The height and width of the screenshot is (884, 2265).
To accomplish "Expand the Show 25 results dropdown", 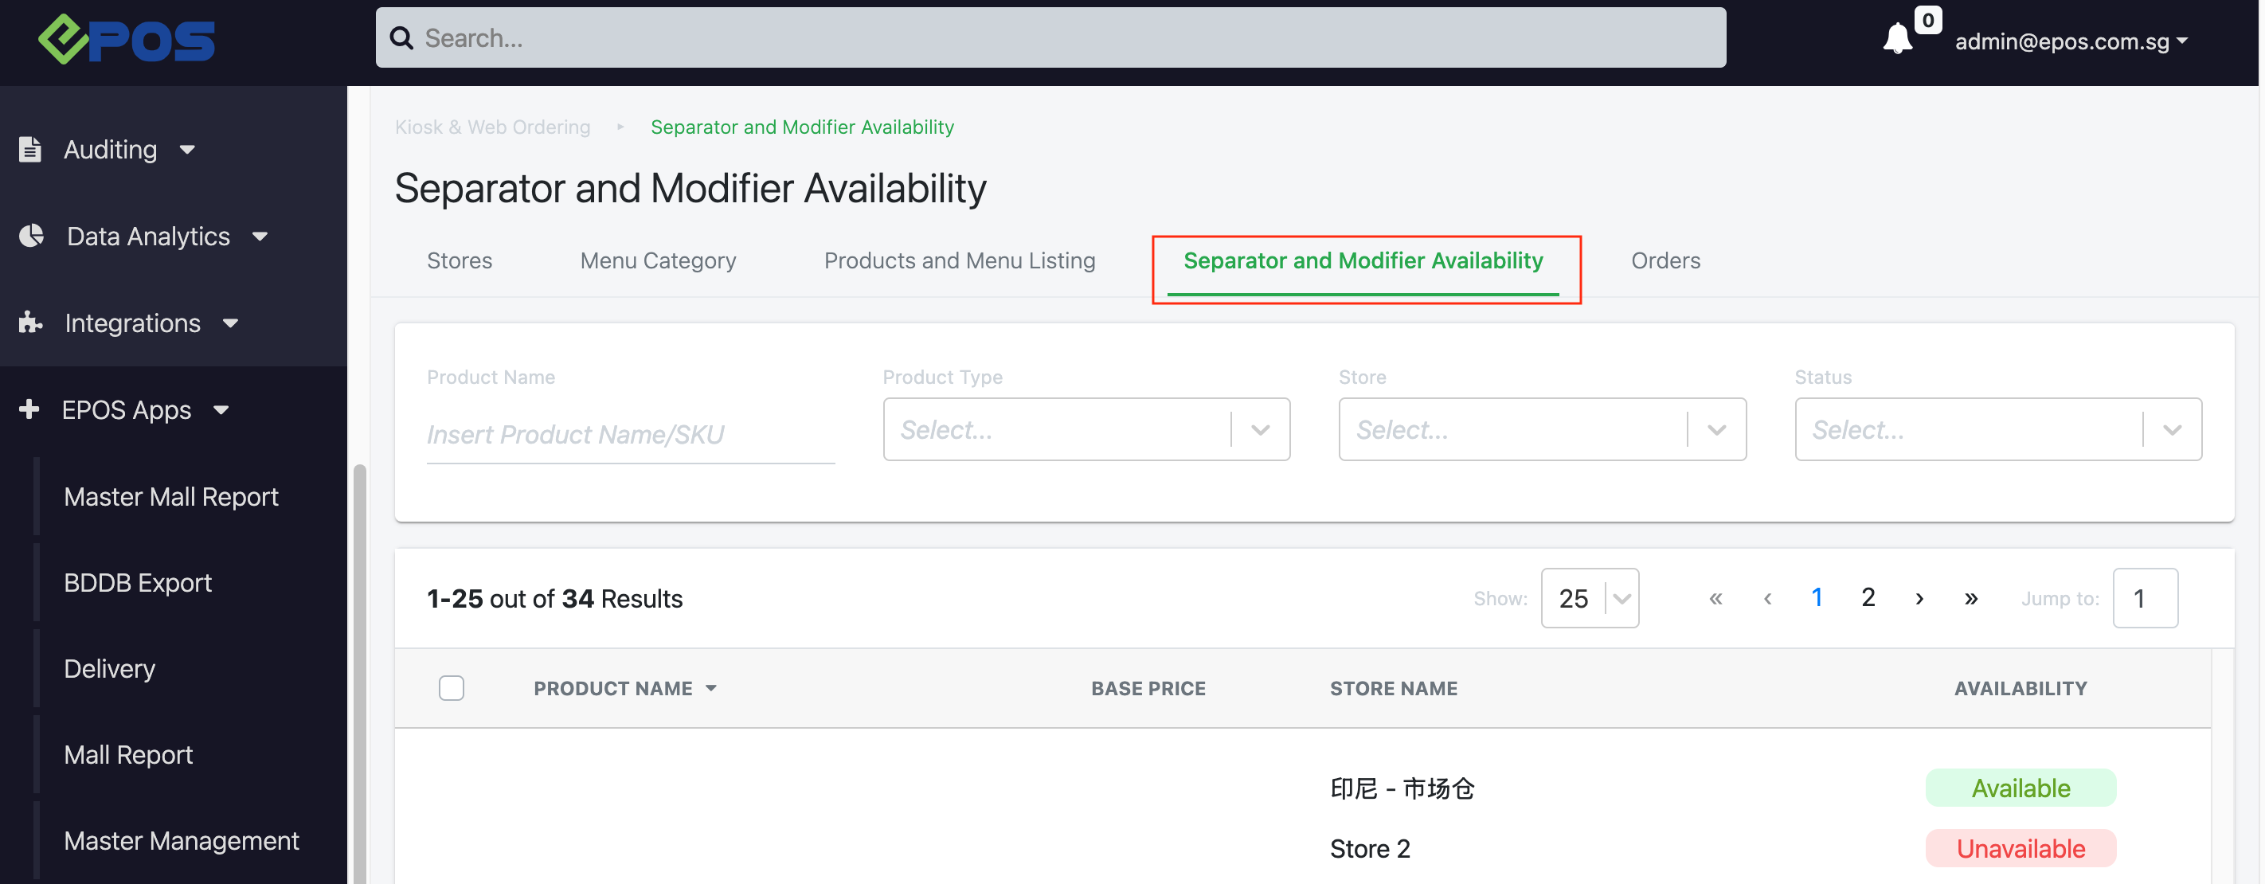I will (x=1589, y=599).
